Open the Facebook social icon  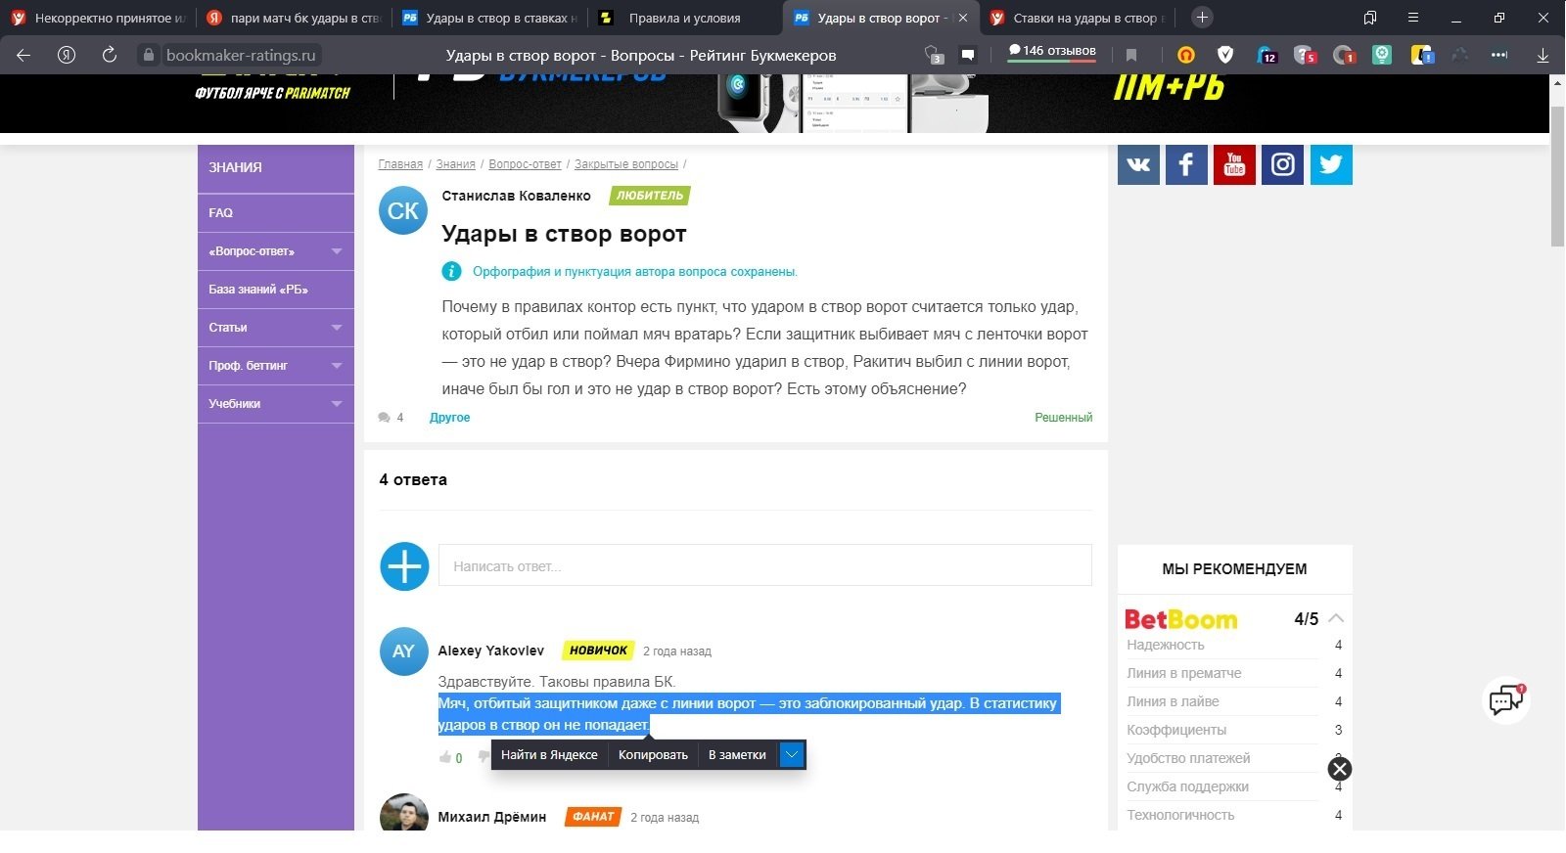(x=1186, y=164)
